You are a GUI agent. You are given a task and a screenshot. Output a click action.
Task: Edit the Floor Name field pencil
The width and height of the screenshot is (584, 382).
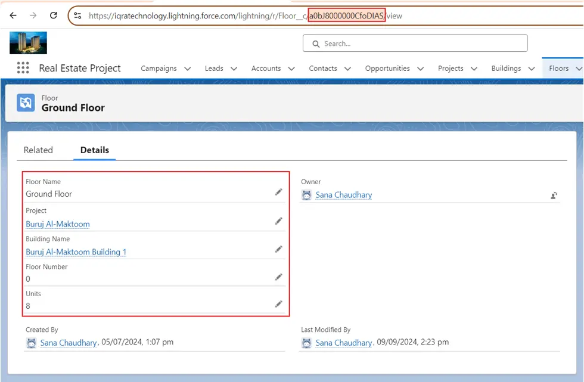tap(279, 192)
